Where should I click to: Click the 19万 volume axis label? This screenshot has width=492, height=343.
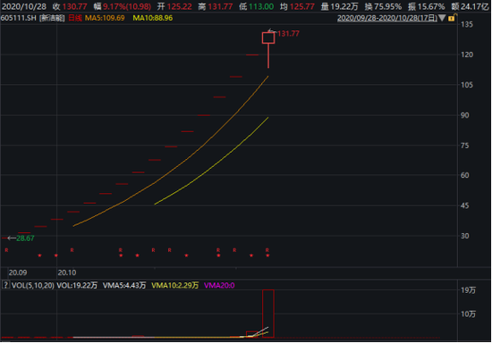coord(468,290)
